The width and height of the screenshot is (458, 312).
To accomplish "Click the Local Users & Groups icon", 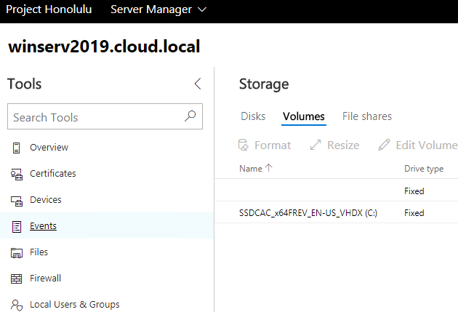I will tap(17, 305).
